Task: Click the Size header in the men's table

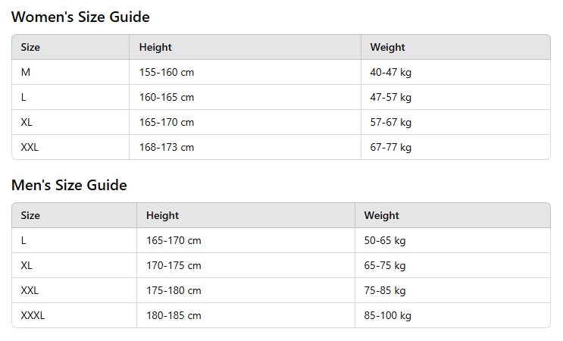Action: pyautogui.click(x=30, y=215)
